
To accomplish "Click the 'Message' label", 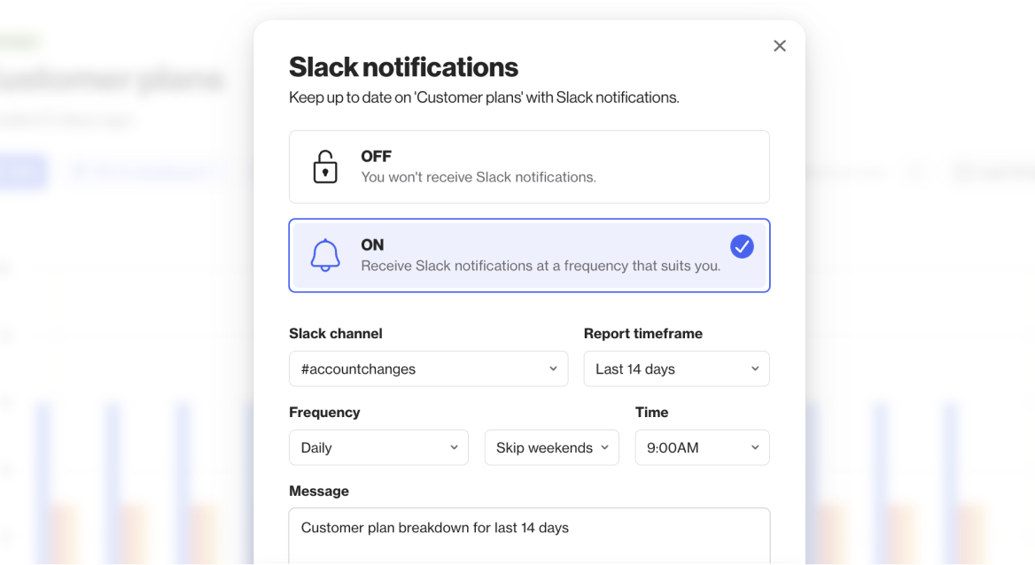I will coord(319,491).
